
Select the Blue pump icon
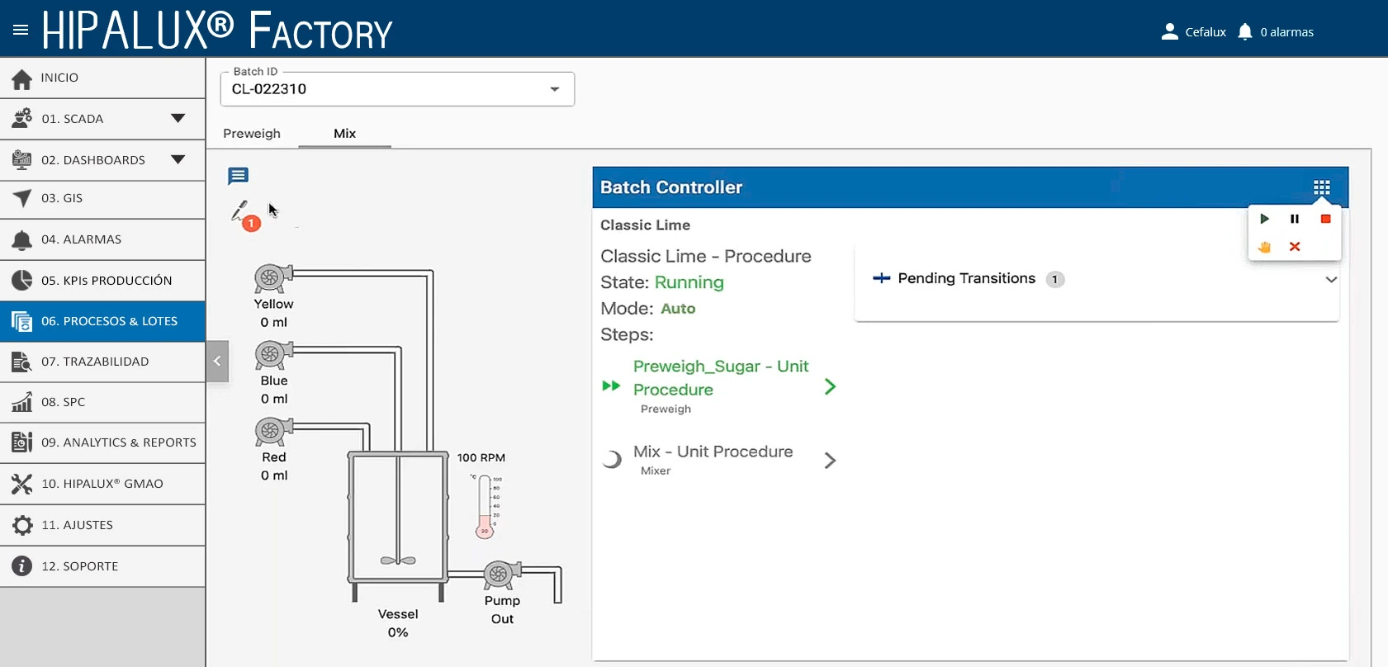coord(272,355)
